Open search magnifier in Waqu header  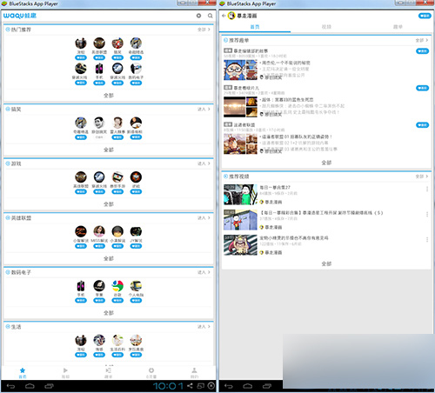pyautogui.click(x=211, y=16)
